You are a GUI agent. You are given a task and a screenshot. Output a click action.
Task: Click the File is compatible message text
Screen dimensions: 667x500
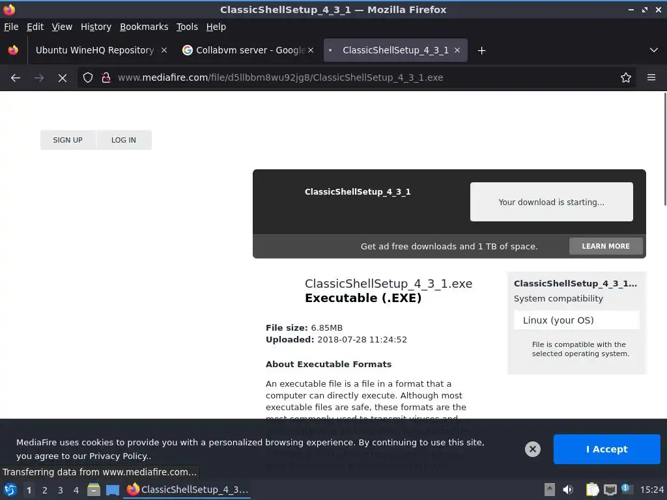[580, 349]
